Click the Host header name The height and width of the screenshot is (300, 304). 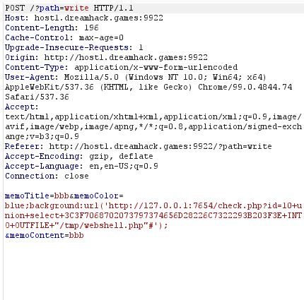pyautogui.click(x=14, y=18)
